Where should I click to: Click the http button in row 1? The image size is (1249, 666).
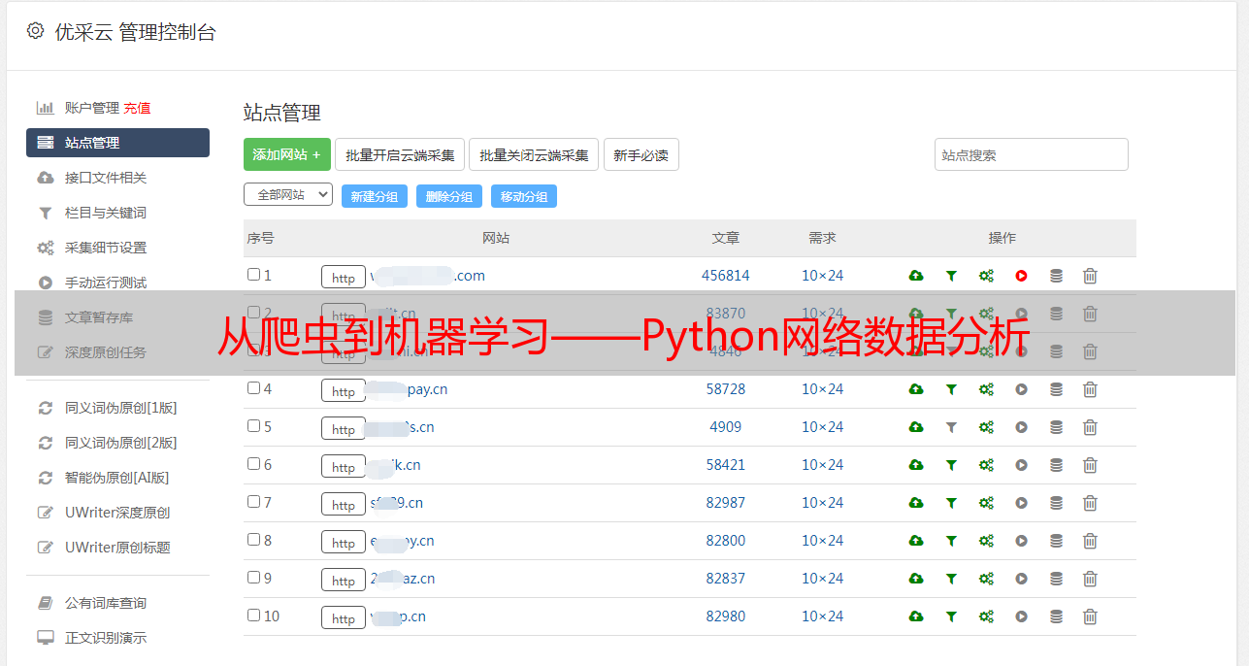[344, 277]
